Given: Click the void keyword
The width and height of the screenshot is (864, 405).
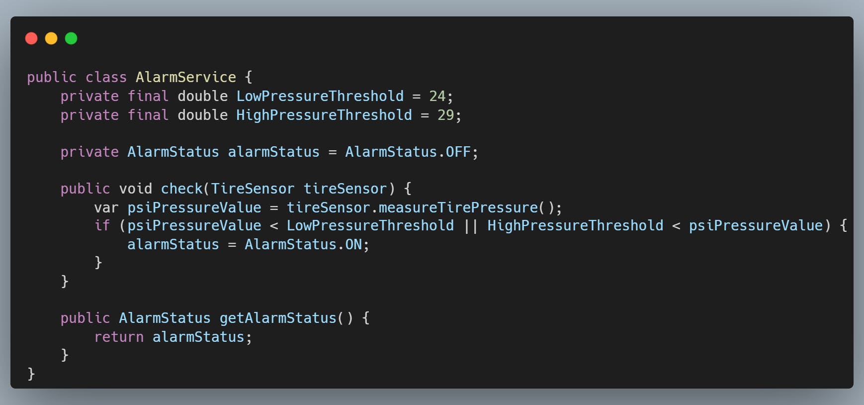Looking at the screenshot, I should pyautogui.click(x=135, y=189).
